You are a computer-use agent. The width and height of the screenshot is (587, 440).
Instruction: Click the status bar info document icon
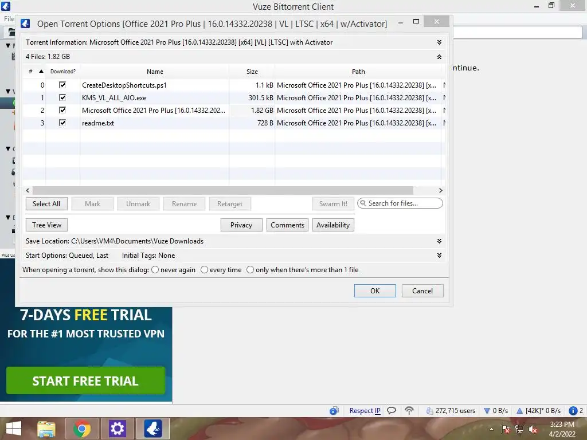[x=334, y=411]
